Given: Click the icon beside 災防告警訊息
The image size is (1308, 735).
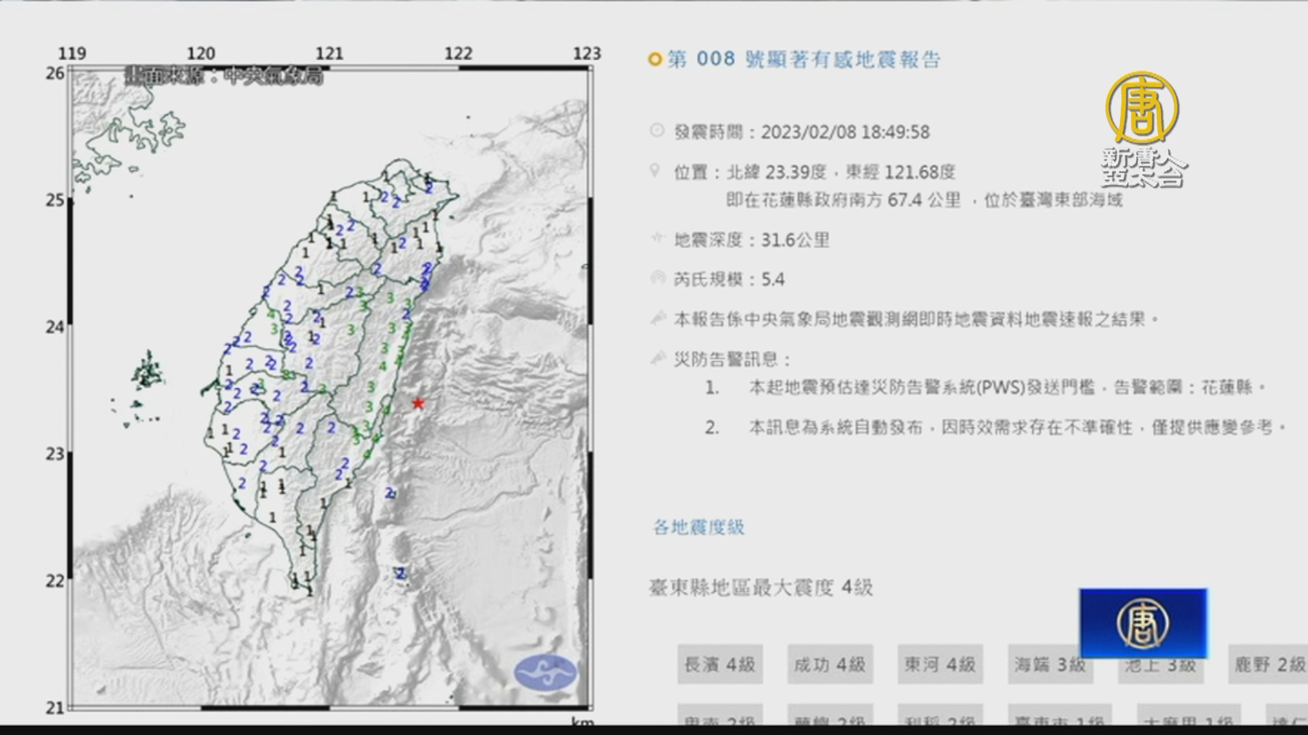Looking at the screenshot, I should (x=657, y=357).
